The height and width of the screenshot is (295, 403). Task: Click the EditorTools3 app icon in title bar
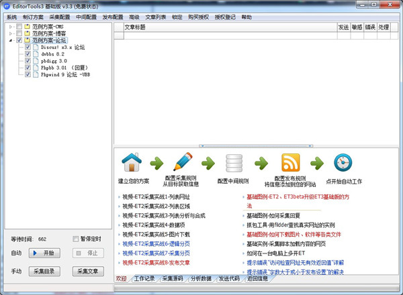pyautogui.click(x=7, y=6)
